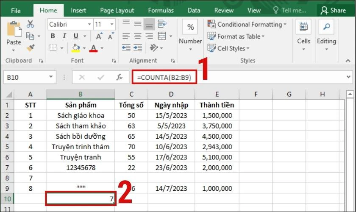Open the Cells group button

tap(303, 27)
